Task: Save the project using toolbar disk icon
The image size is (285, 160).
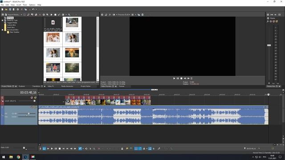Action: pos(10,9)
